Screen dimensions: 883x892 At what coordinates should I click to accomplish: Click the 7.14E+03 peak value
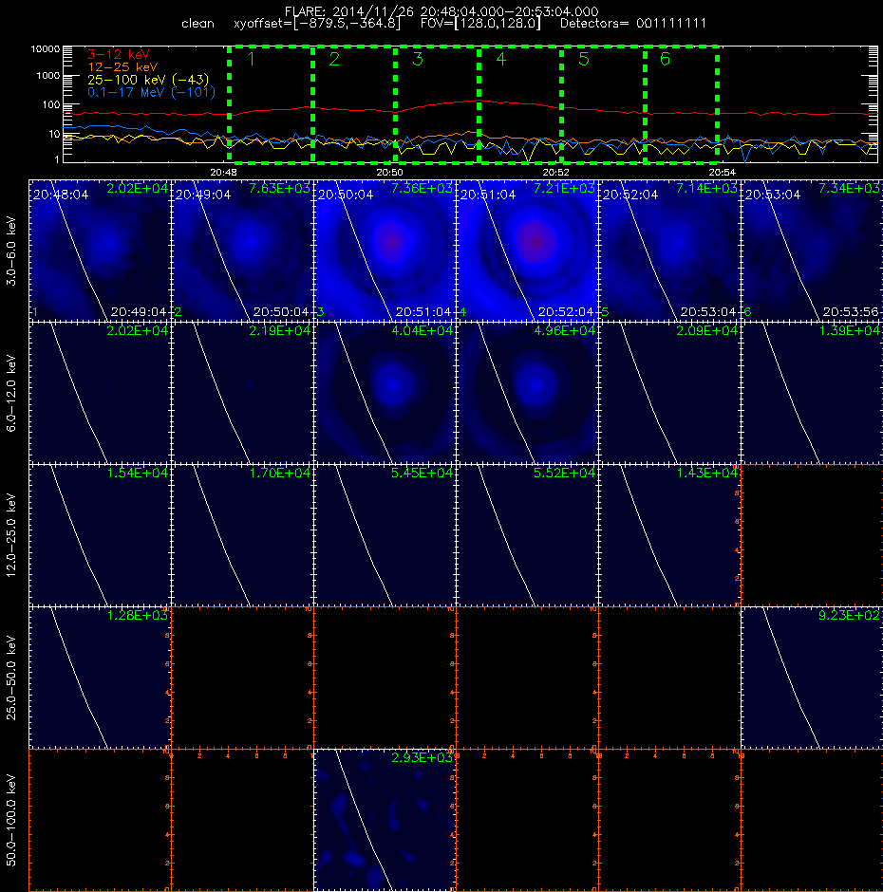point(706,188)
